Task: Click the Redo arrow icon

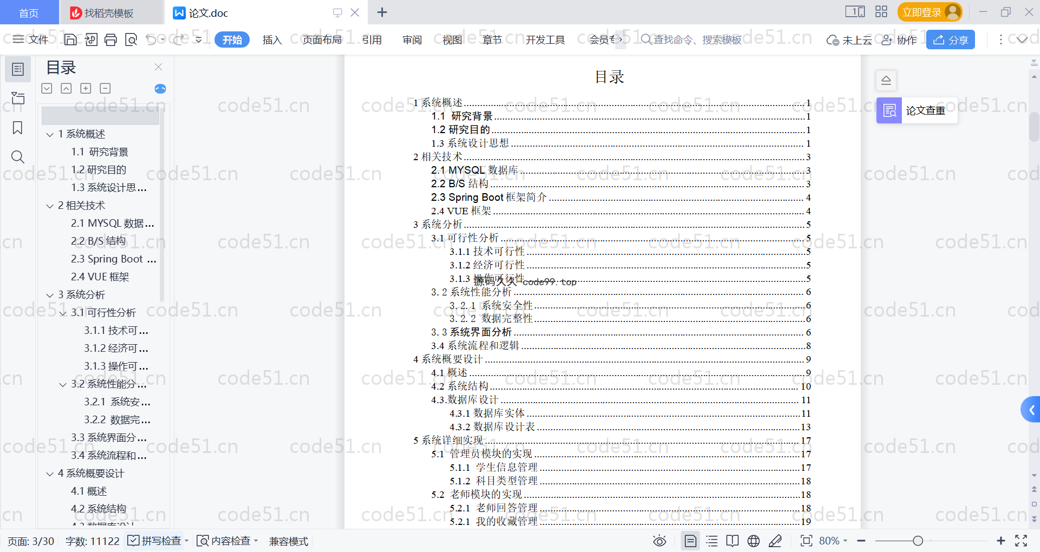Action: pos(179,40)
